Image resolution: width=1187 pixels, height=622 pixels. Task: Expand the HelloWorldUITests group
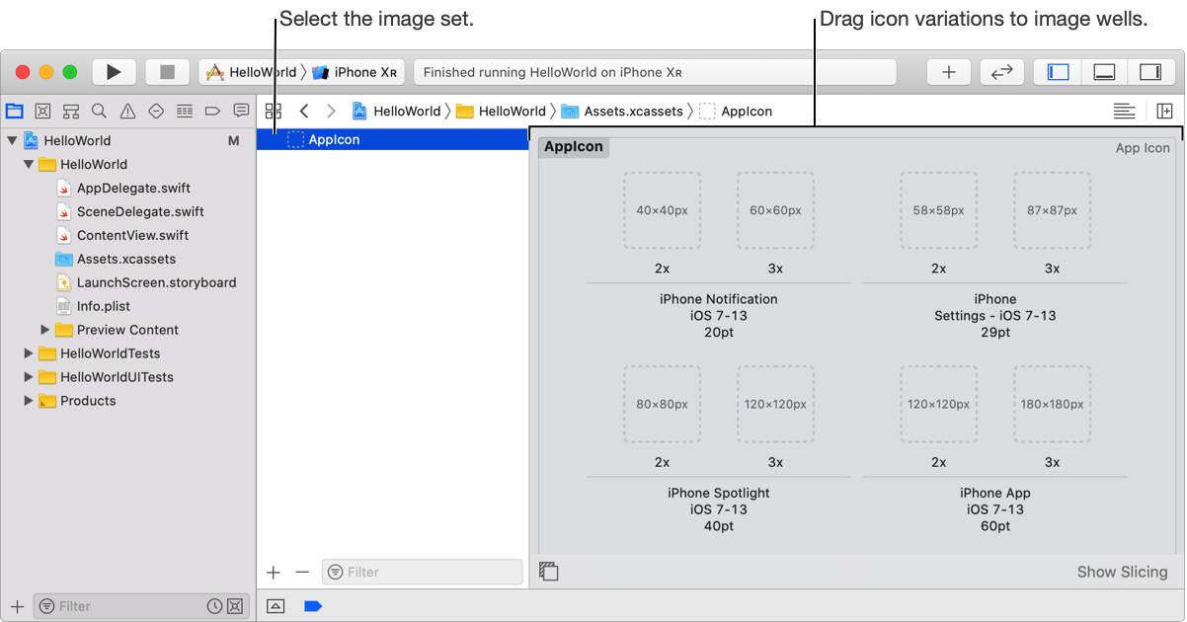tap(29, 377)
